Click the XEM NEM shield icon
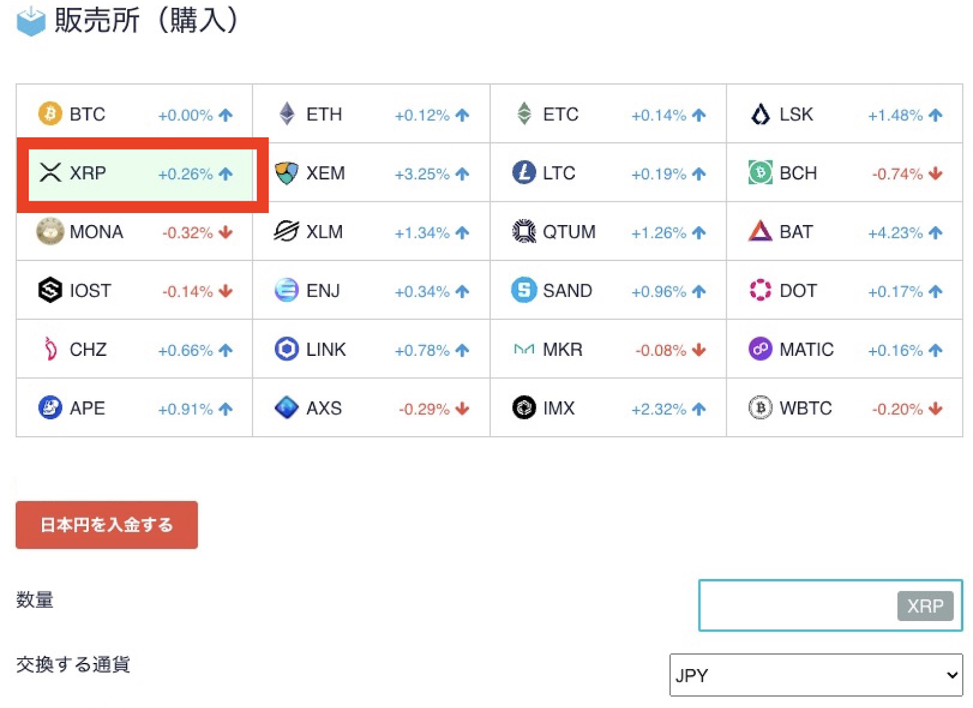The height and width of the screenshot is (708, 973). point(286,173)
